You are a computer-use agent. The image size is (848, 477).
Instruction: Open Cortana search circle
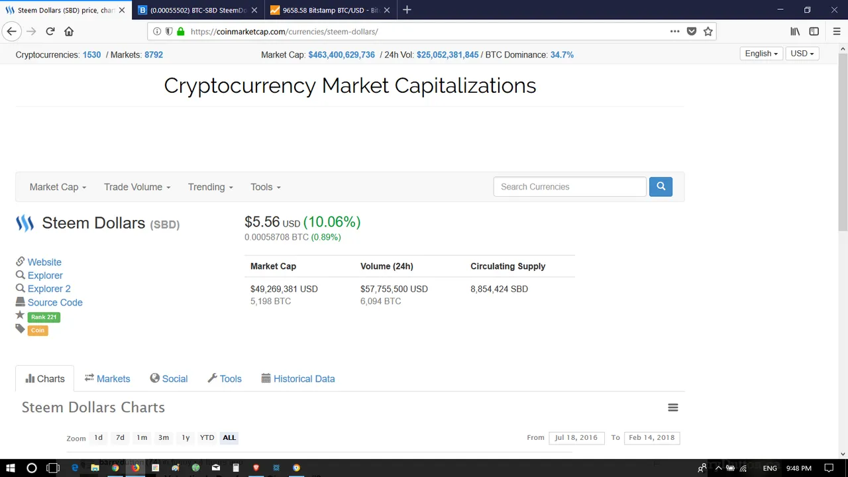click(31, 468)
